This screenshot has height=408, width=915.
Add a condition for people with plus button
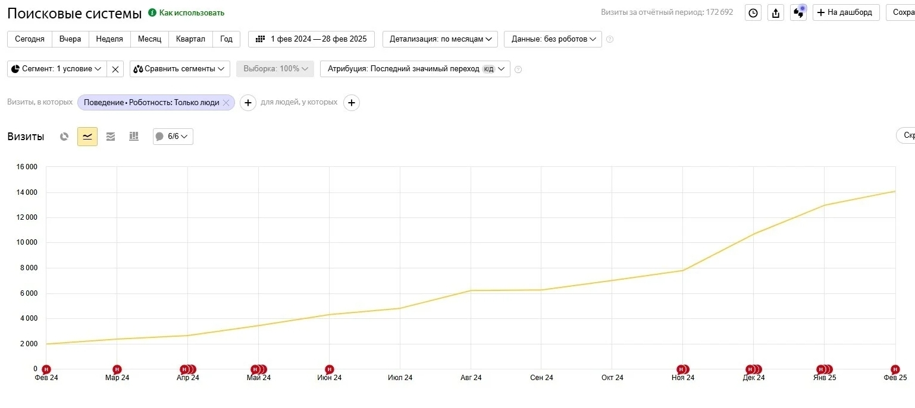[352, 103]
